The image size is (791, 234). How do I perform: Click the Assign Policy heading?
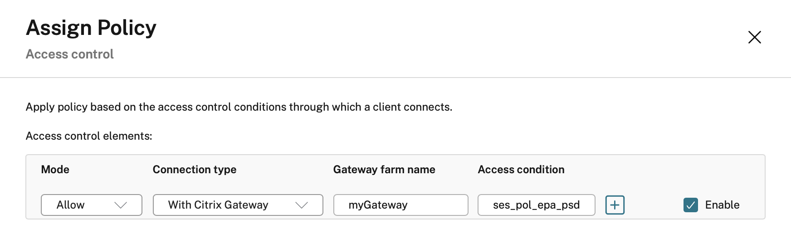point(91,28)
